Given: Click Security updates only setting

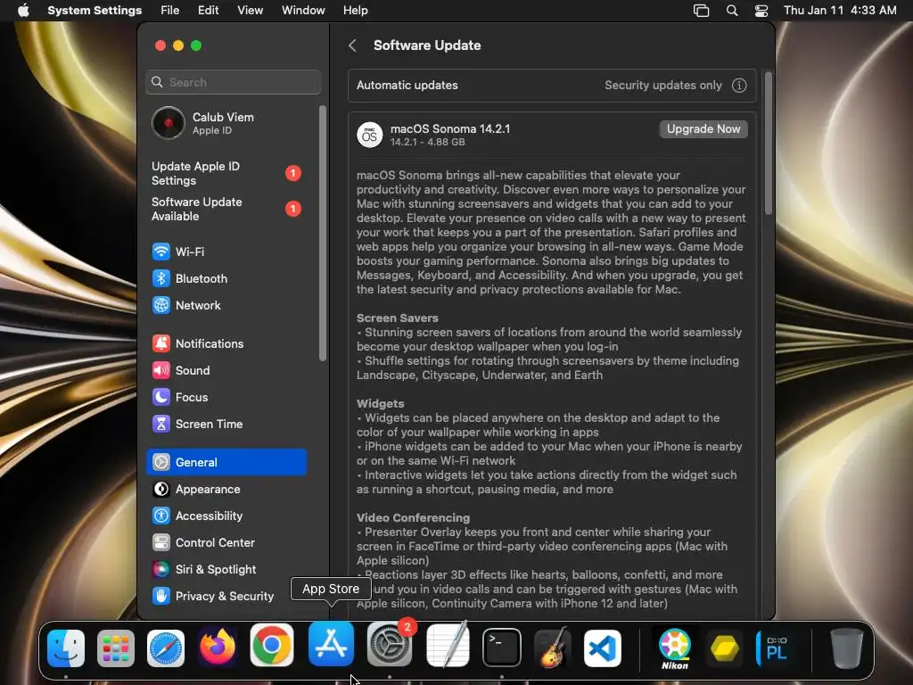Looking at the screenshot, I should pyautogui.click(x=662, y=86).
